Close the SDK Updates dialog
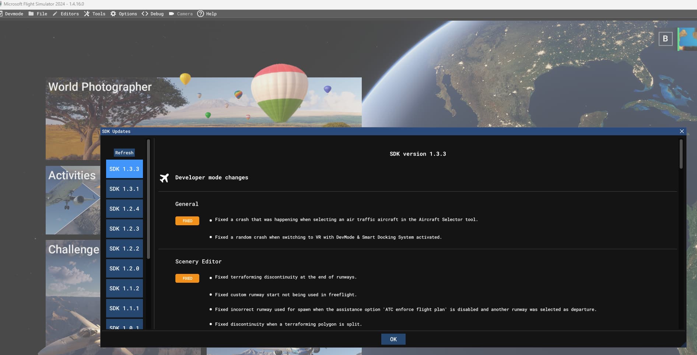This screenshot has height=355, width=697. (x=682, y=131)
